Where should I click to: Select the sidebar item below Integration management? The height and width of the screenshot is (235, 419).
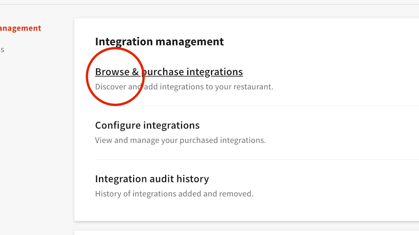click(x=2, y=50)
